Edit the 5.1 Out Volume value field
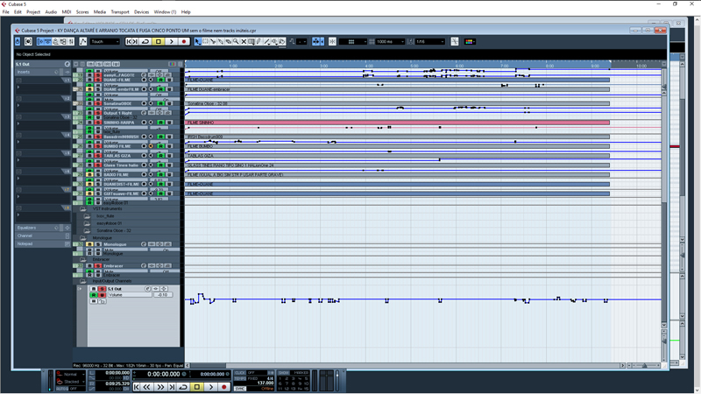 click(x=163, y=295)
